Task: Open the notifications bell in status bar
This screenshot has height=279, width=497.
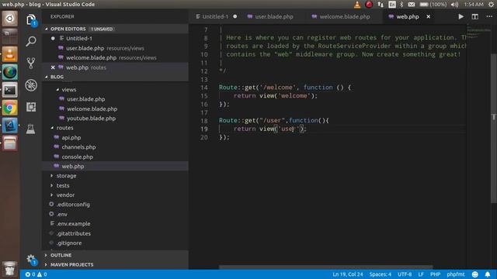Action: click(x=488, y=274)
